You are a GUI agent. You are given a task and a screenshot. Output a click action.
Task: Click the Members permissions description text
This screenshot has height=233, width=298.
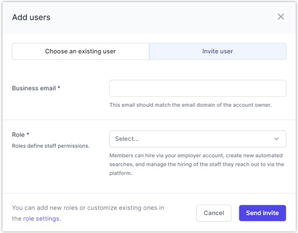pos(197,164)
